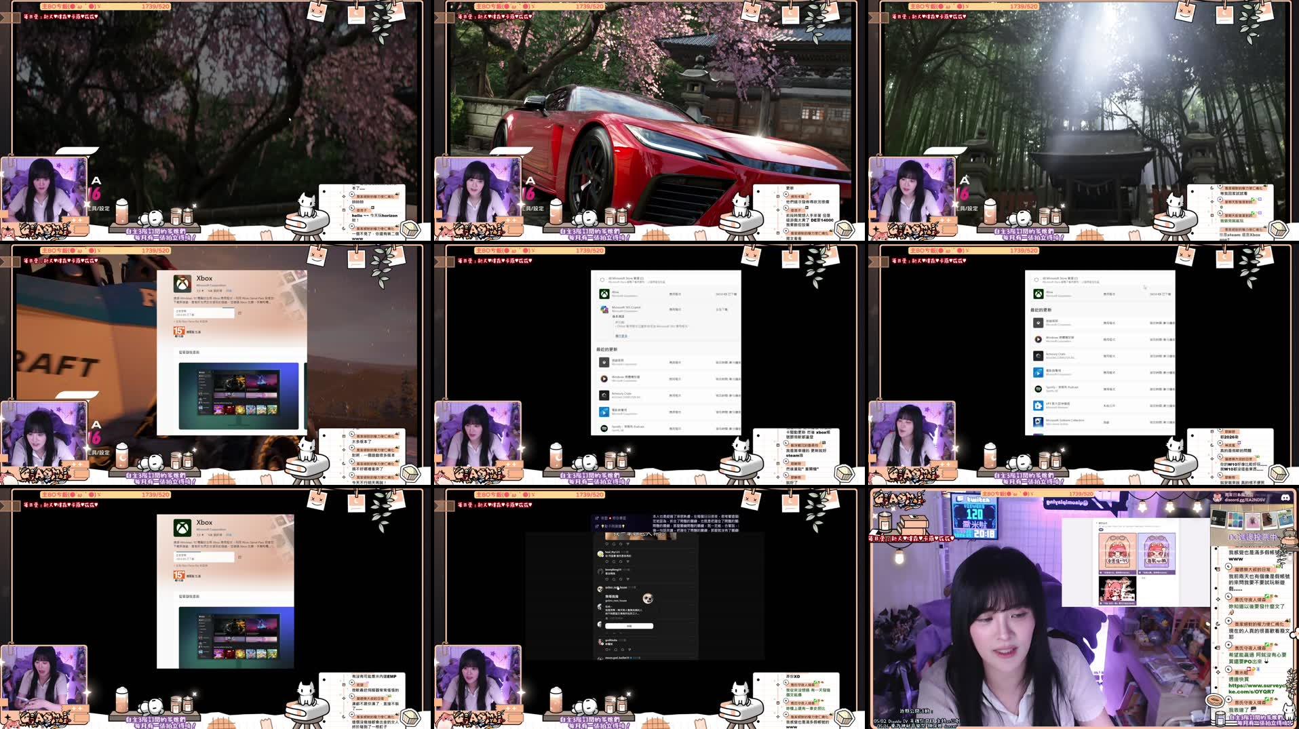Open Xbox app screenshot thumbnail over the truck scene
Viewport: 1299px width, 729px height.
click(238, 396)
